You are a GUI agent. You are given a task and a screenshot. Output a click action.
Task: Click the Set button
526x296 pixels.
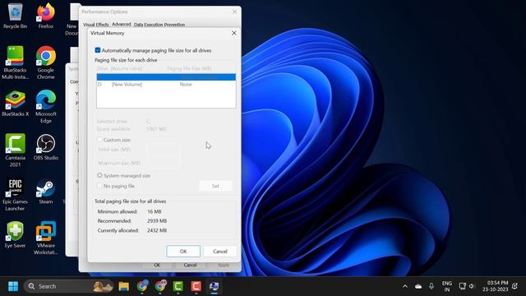[x=215, y=186]
